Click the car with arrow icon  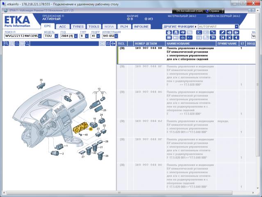[182, 32]
